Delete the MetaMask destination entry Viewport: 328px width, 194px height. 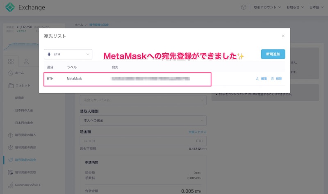click(276, 79)
